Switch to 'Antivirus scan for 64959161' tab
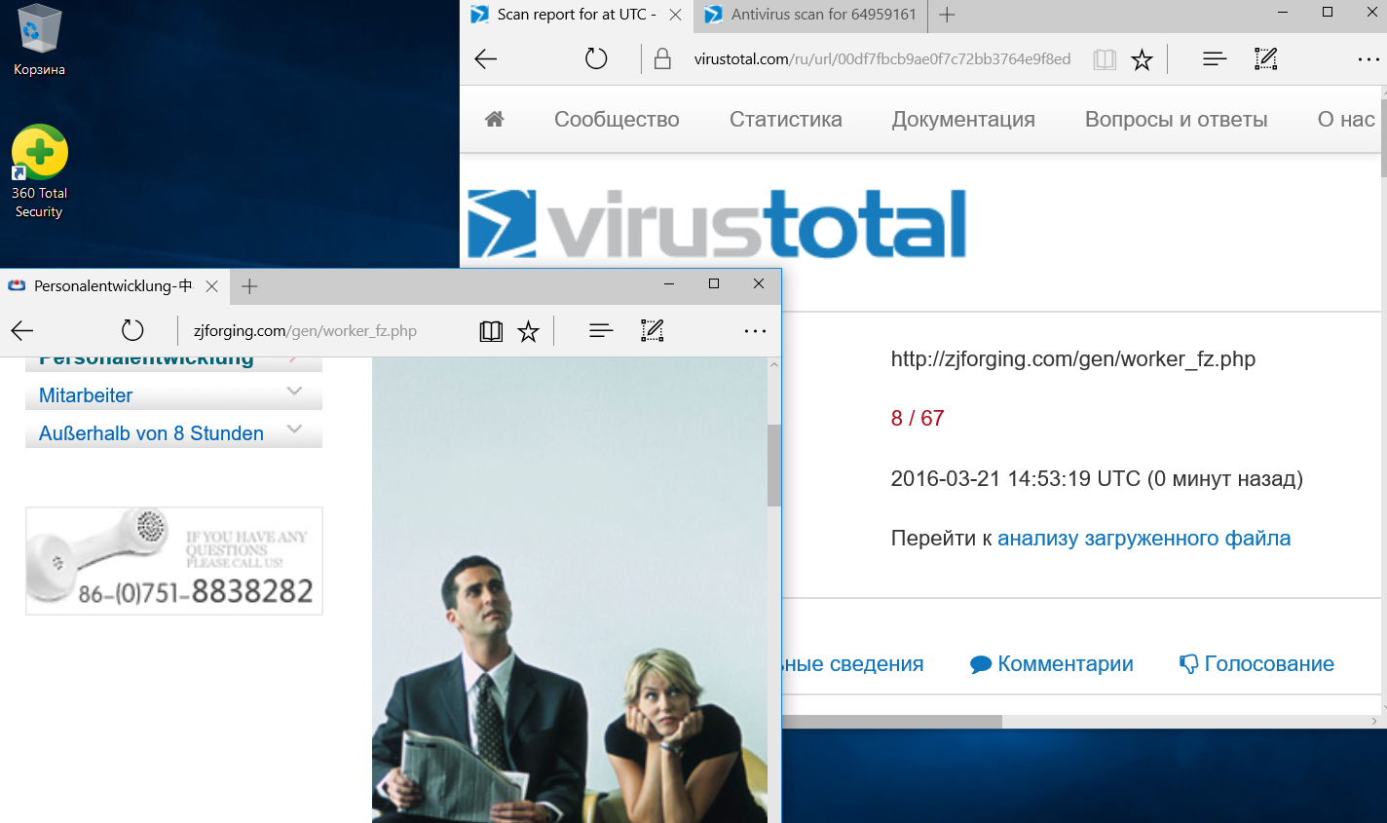This screenshot has width=1387, height=823. pyautogui.click(x=811, y=15)
